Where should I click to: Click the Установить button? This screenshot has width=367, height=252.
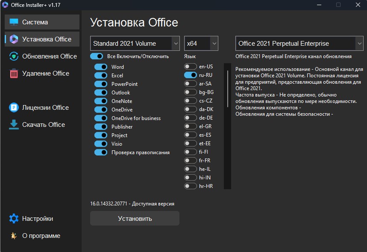point(135,218)
